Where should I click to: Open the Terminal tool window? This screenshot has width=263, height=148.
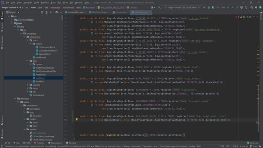(71, 143)
